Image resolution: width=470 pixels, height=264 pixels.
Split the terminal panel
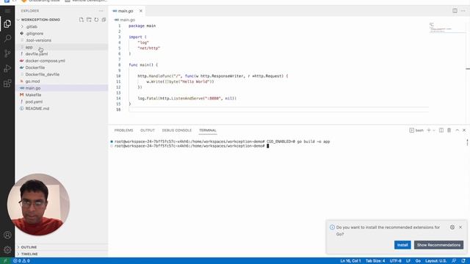point(441,131)
